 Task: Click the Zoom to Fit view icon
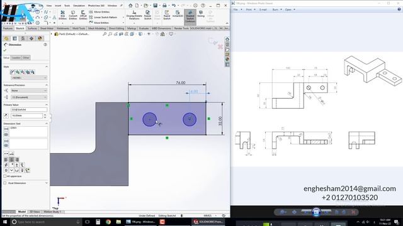pyautogui.click(x=105, y=34)
